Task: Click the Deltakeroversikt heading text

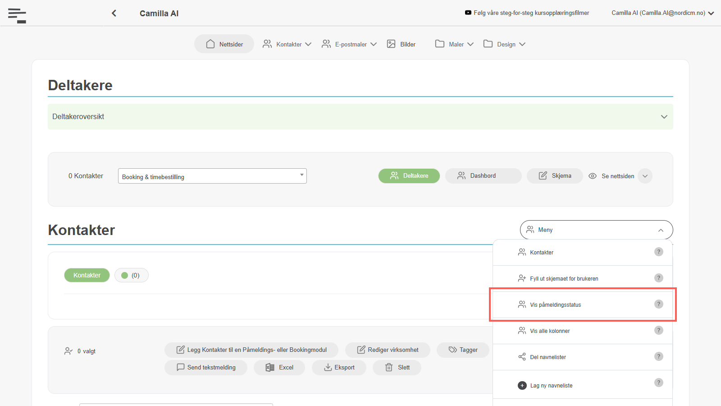Action: tap(78, 116)
